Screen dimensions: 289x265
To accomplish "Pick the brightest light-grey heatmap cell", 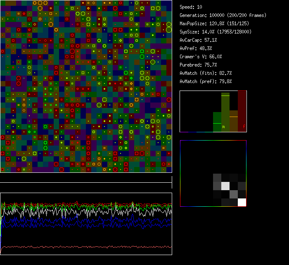I will (225, 186).
